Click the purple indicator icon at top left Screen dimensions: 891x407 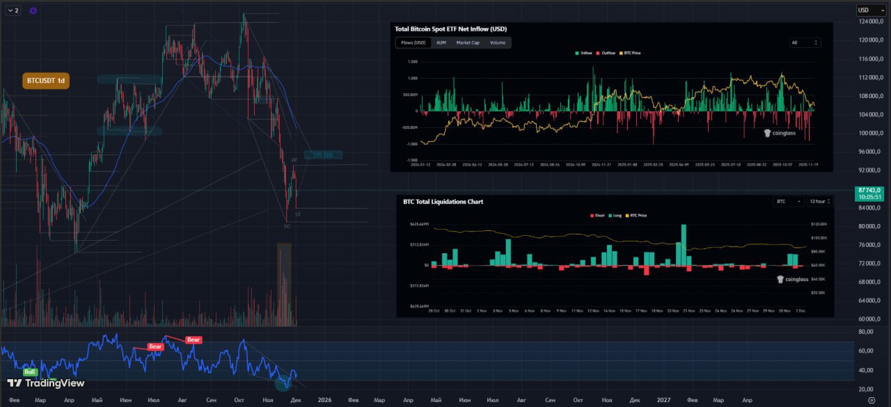(33, 10)
